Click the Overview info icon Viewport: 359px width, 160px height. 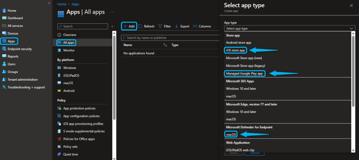[59, 35]
